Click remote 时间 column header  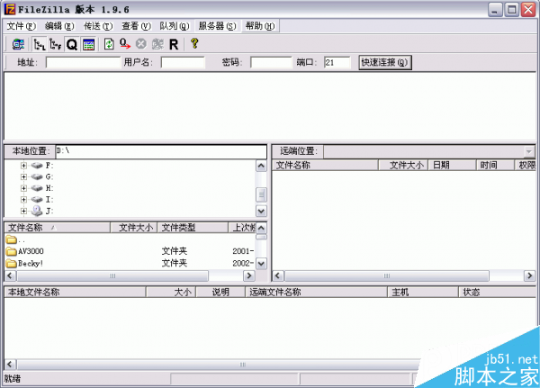coord(495,166)
